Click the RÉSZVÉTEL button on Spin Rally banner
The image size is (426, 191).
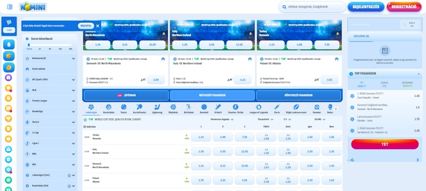[x=86, y=26]
